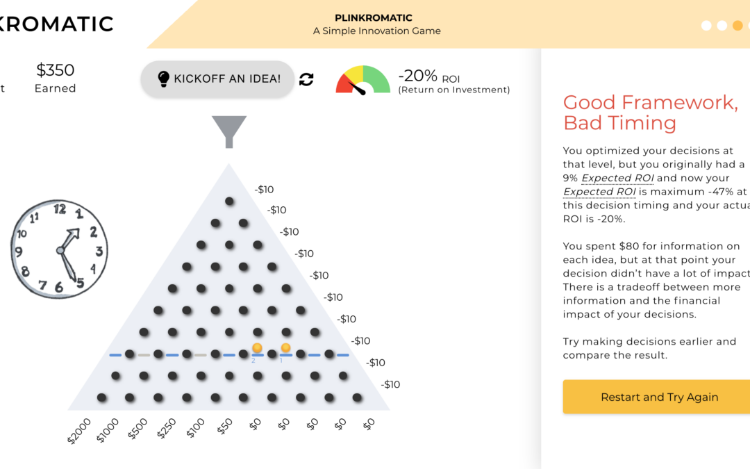
Task: Toggle the decision dash labeled 2
Action: tap(257, 355)
